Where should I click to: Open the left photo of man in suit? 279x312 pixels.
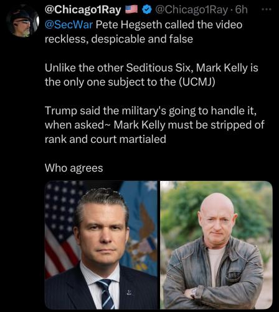tap(101, 245)
